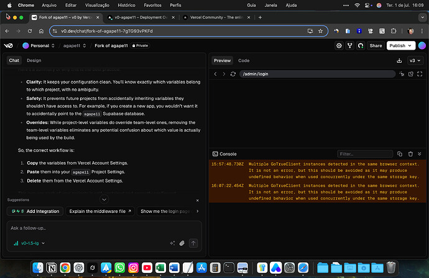Click Add Integration suggestion

[x=35, y=211]
